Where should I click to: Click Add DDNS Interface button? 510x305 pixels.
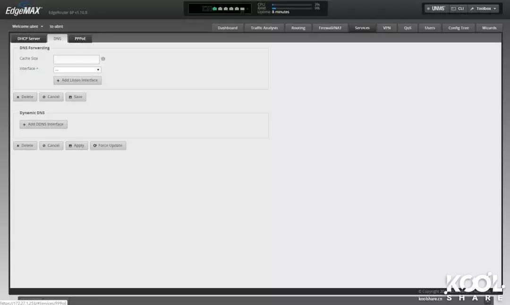43,124
